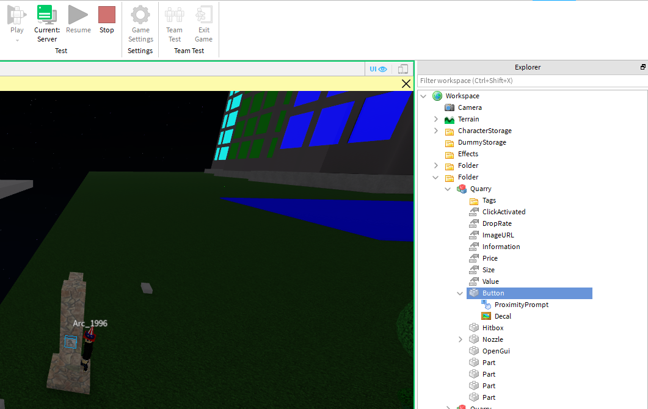Collapse the expanded Folder node
Screen dimensions: 648x409
click(435, 177)
